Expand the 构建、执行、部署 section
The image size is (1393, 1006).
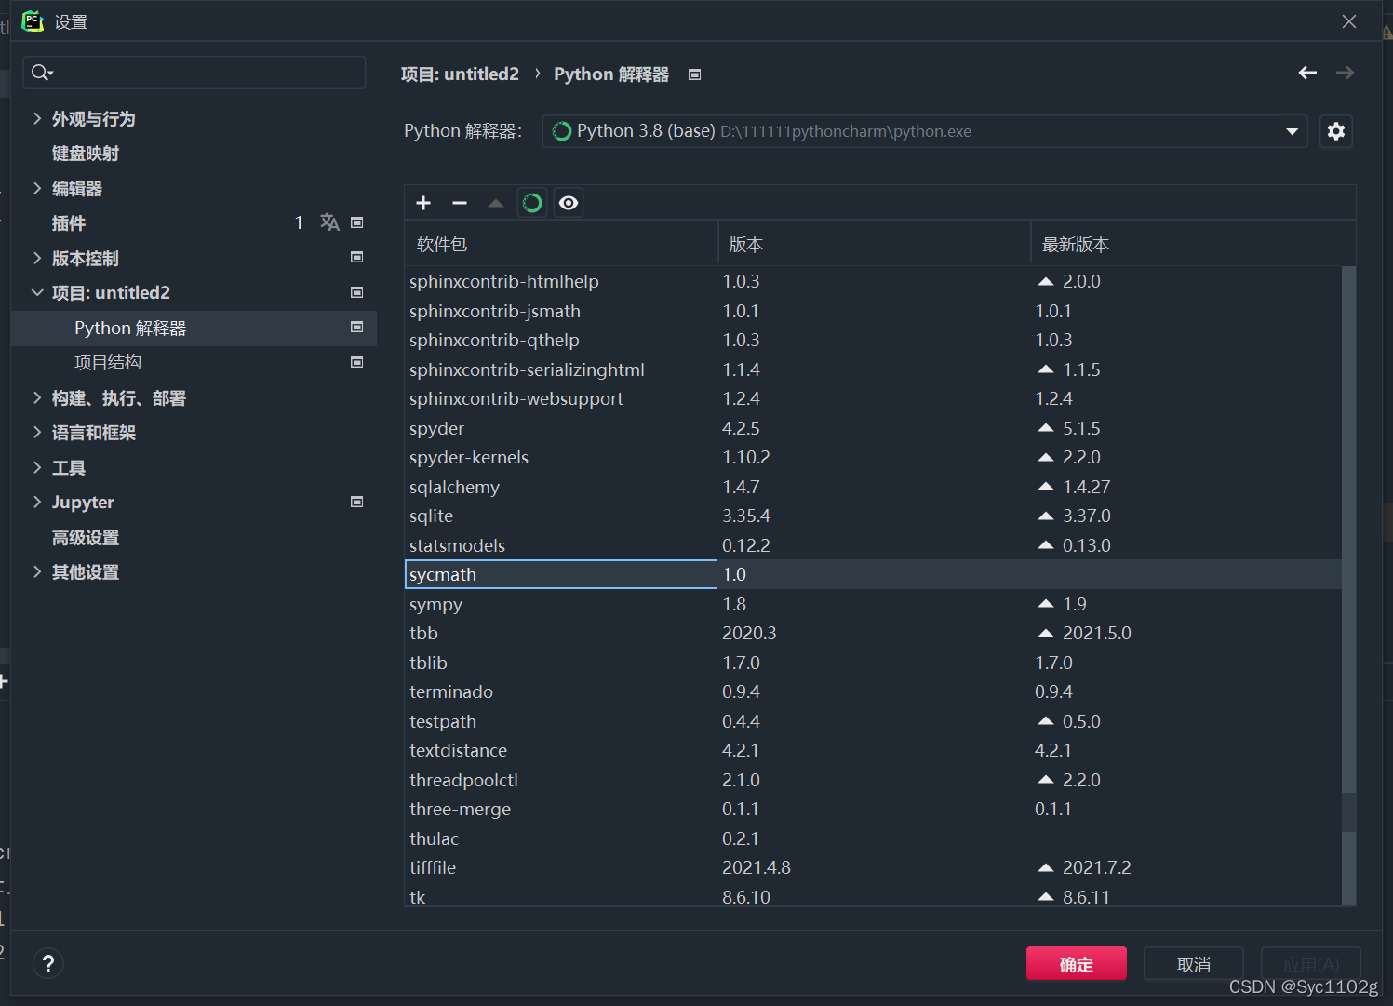coord(37,397)
